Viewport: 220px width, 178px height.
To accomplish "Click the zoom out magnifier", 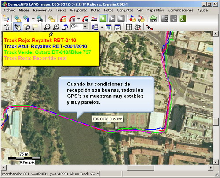I will (47, 27).
